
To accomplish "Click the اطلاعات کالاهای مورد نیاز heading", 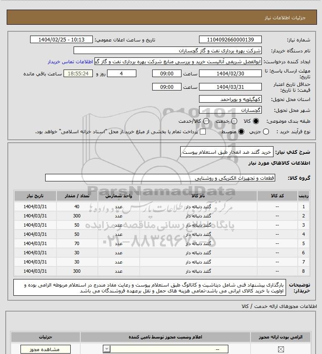I will (x=279, y=163).
